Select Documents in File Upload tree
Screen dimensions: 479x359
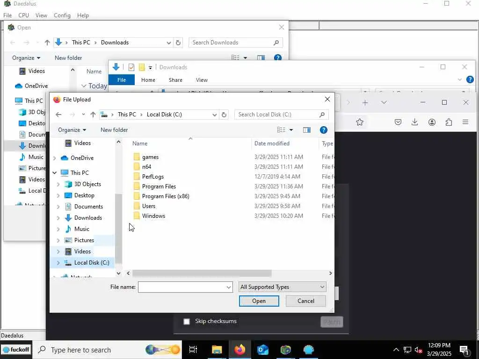(x=88, y=207)
